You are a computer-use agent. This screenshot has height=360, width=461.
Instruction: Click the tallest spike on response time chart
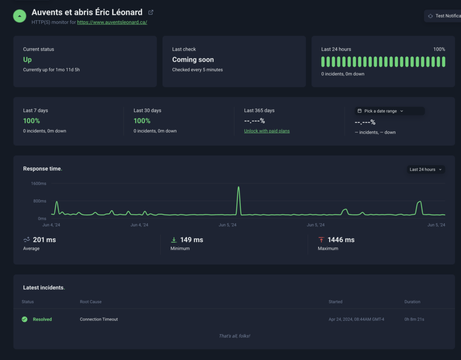coord(239,188)
